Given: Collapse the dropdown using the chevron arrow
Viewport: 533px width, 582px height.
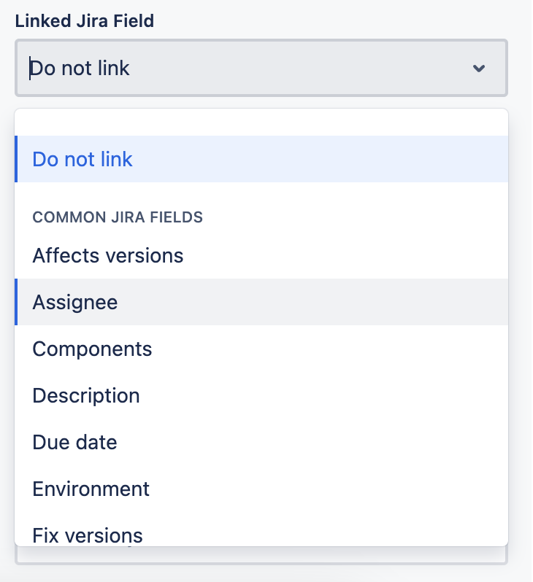Looking at the screenshot, I should point(478,69).
